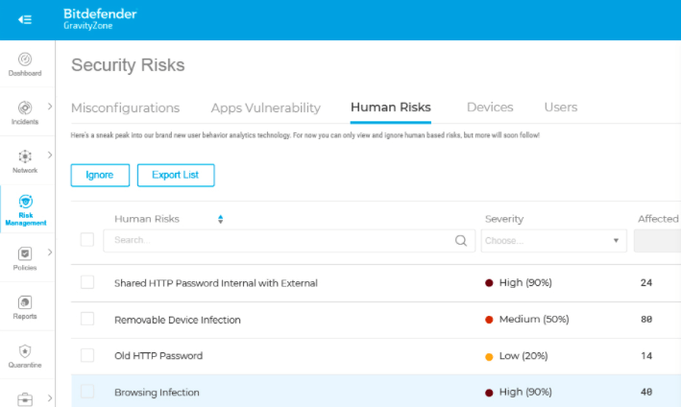This screenshot has width=681, height=407.
Task: Open the Incidents sidebar icon
Action: [25, 108]
